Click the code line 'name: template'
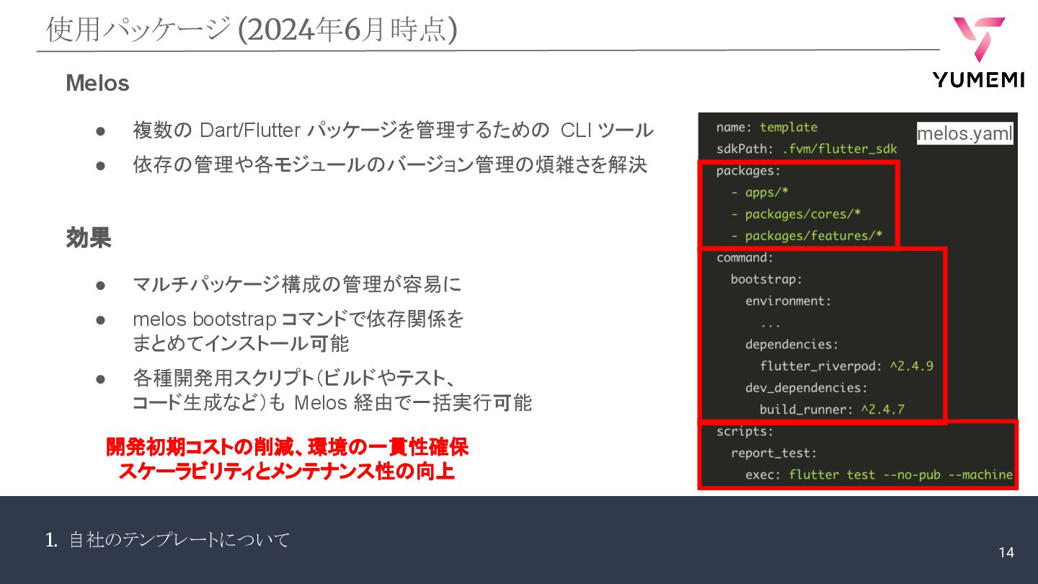Image resolution: width=1038 pixels, height=584 pixels. (x=767, y=127)
